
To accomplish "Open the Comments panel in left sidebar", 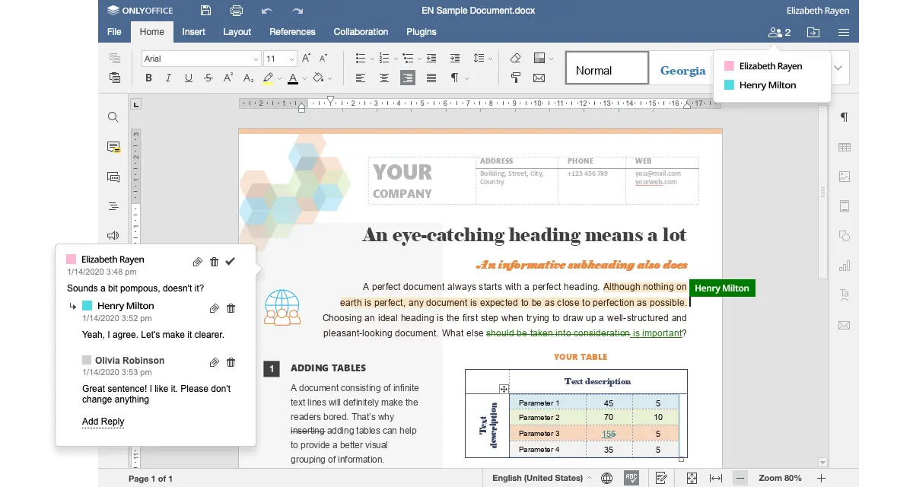I will pos(113,147).
